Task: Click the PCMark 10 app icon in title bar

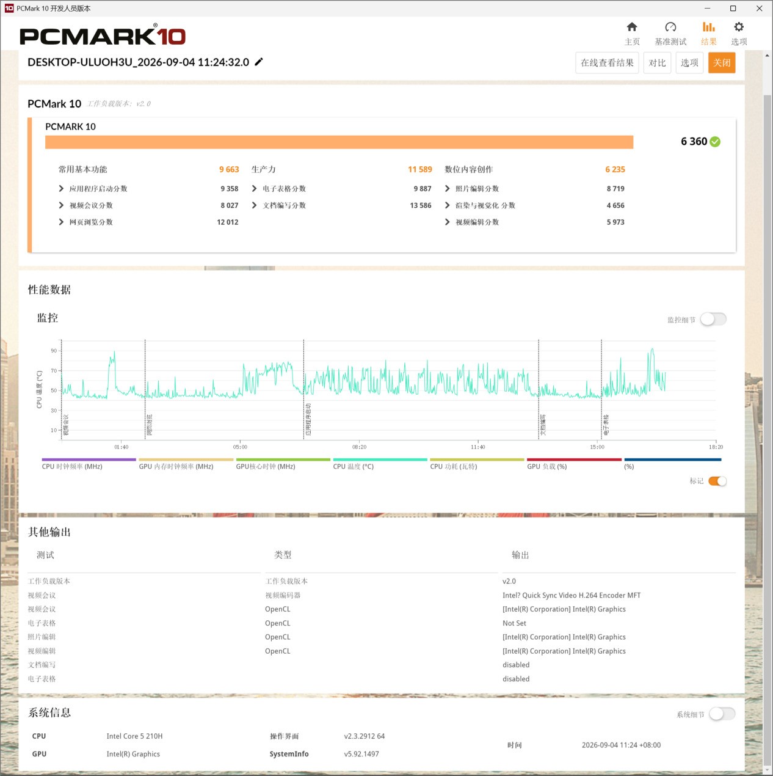Action: [x=9, y=9]
